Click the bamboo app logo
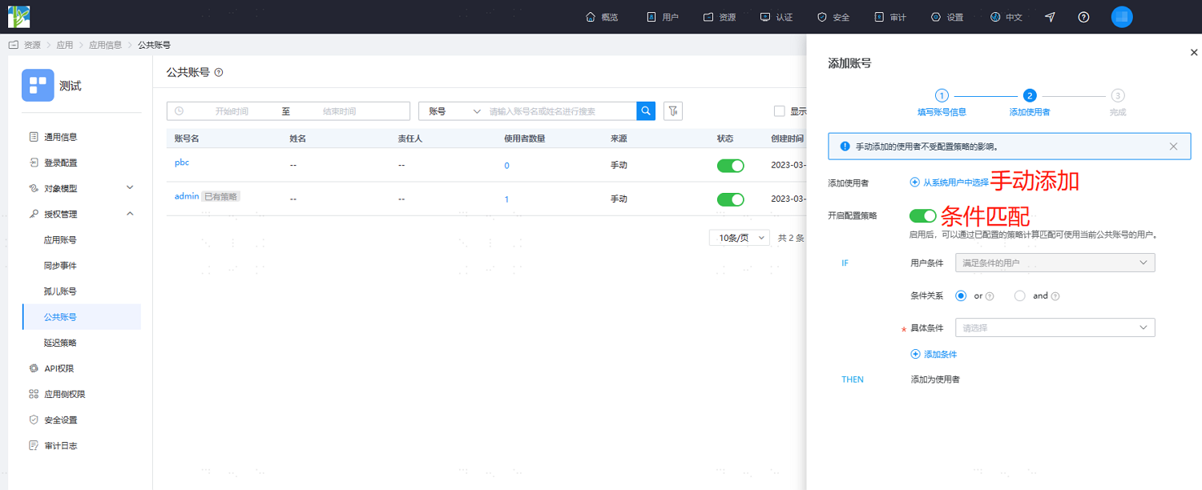The height and width of the screenshot is (490, 1202). (18, 16)
